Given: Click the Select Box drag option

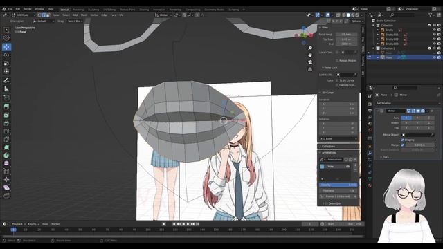Looking at the screenshot, I should (75, 21).
